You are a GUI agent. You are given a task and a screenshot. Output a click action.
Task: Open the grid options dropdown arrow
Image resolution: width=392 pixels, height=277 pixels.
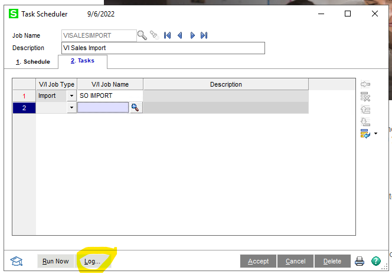pyautogui.click(x=375, y=134)
